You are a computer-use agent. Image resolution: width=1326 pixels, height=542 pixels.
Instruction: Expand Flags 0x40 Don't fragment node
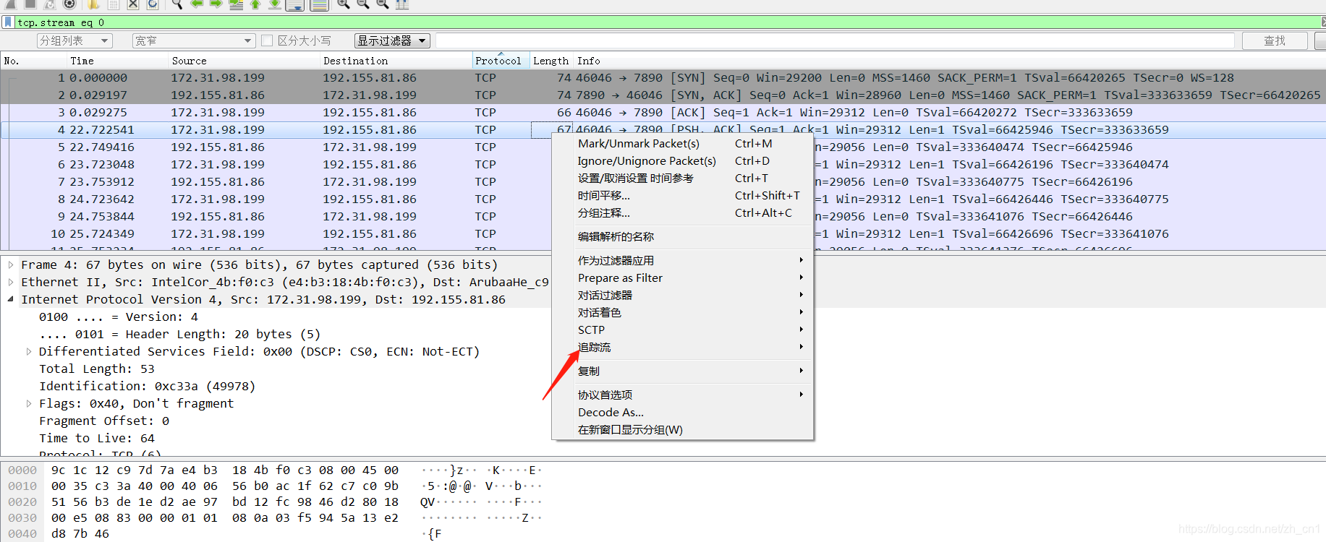click(29, 403)
